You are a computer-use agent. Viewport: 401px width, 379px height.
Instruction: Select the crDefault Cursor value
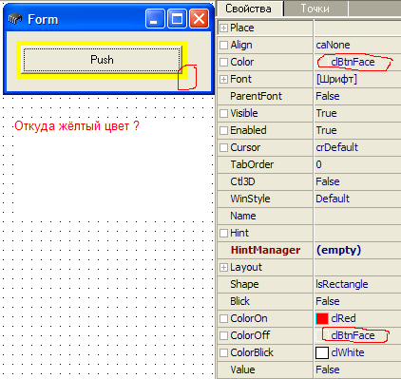tap(336, 147)
